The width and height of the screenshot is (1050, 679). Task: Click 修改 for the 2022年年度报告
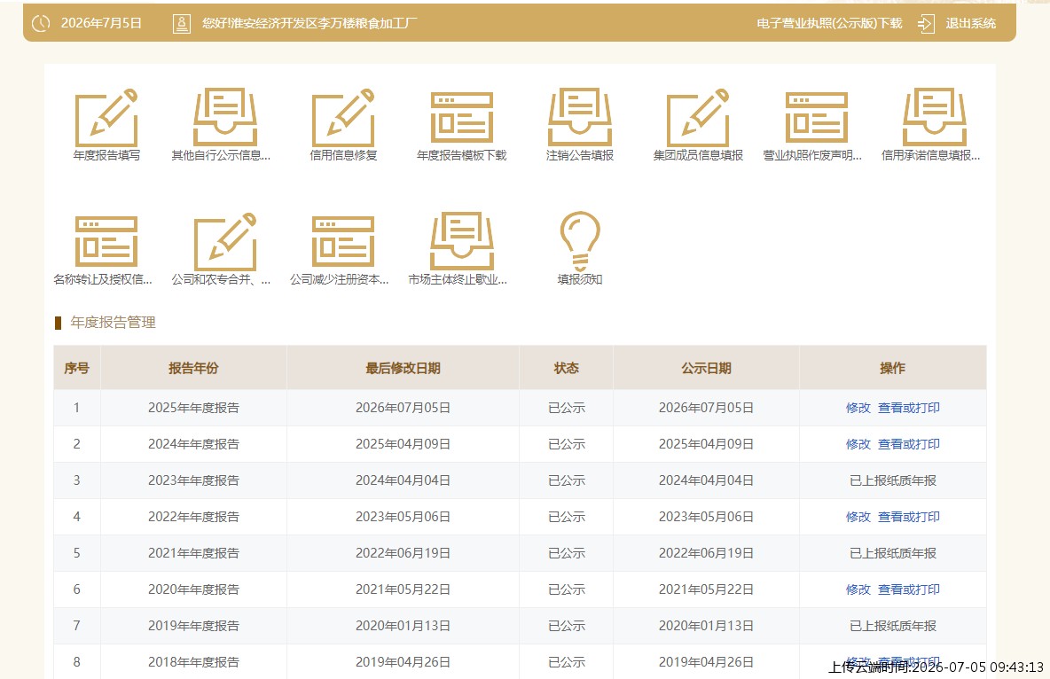tap(858, 517)
